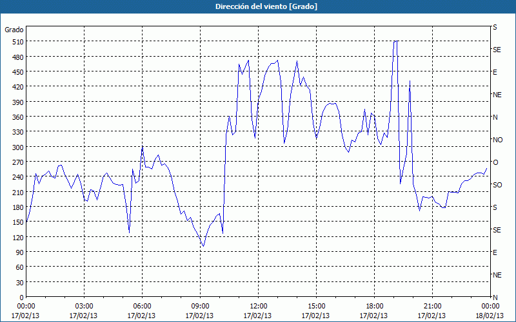Click the "N" compass label at the 360 gridline
This screenshot has height=322, width=516.
click(495, 117)
